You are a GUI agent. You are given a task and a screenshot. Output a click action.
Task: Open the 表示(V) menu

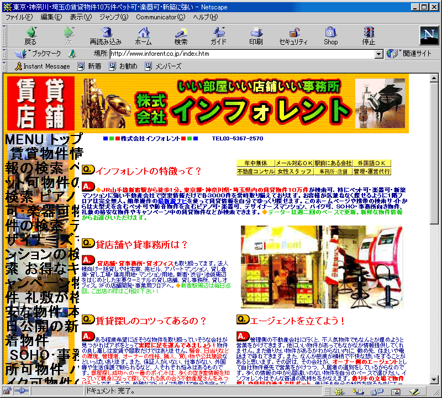[x=81, y=17]
